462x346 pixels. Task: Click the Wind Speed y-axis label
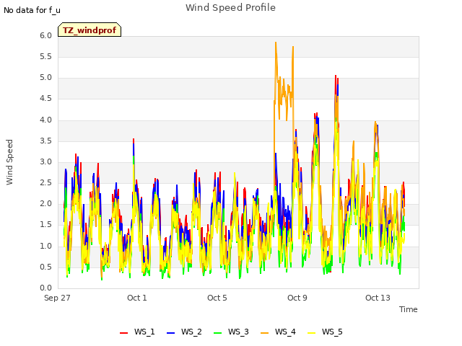point(9,162)
